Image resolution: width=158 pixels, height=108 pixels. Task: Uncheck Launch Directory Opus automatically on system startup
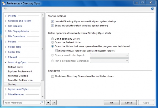tap(52, 21)
